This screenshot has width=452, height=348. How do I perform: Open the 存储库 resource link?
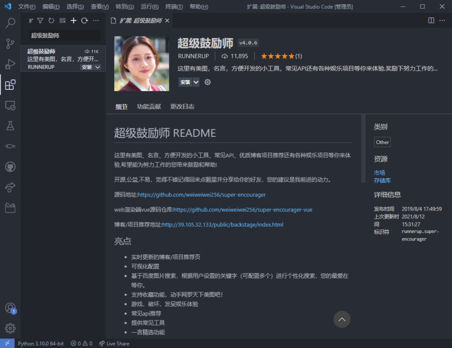tap(382, 181)
